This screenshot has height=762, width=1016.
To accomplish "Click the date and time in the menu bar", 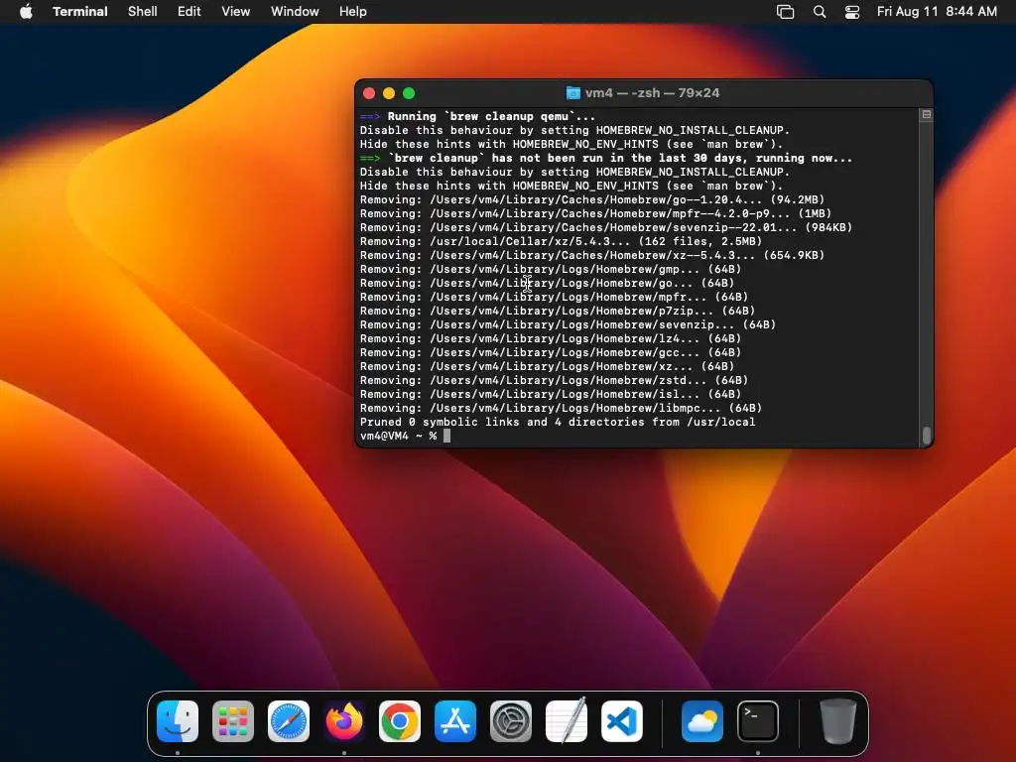I will 937,12.
